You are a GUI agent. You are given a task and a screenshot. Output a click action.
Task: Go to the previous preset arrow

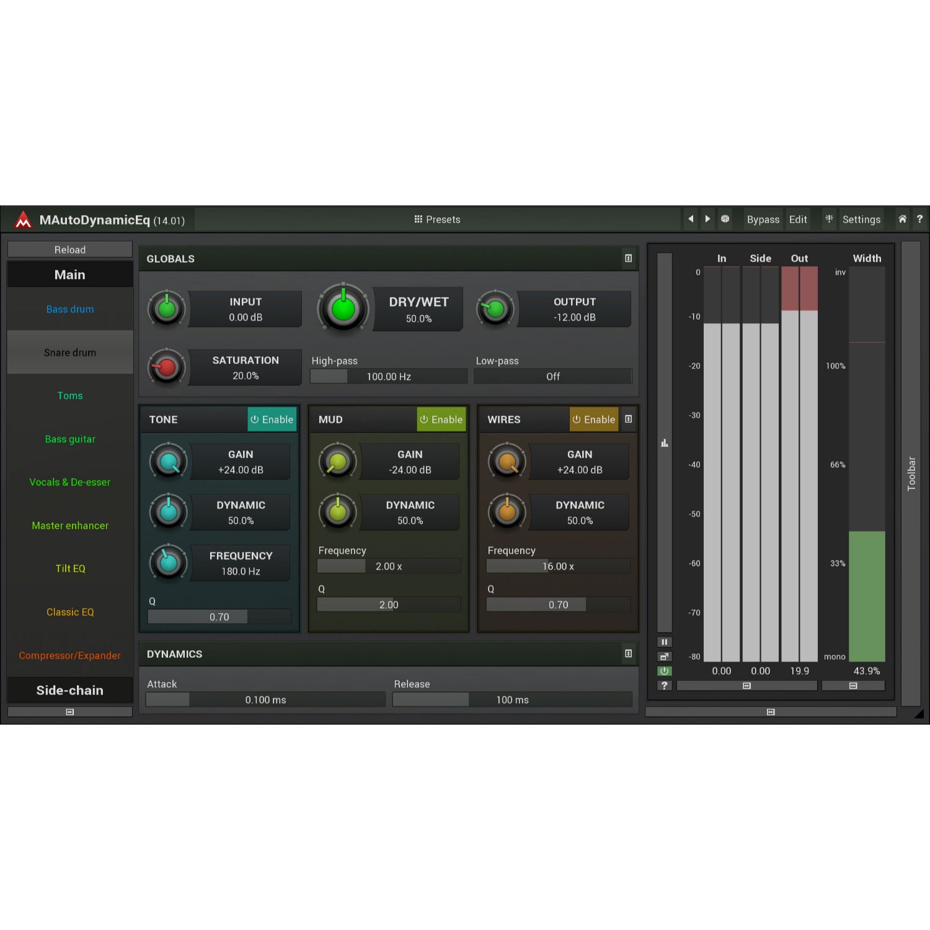pos(691,219)
